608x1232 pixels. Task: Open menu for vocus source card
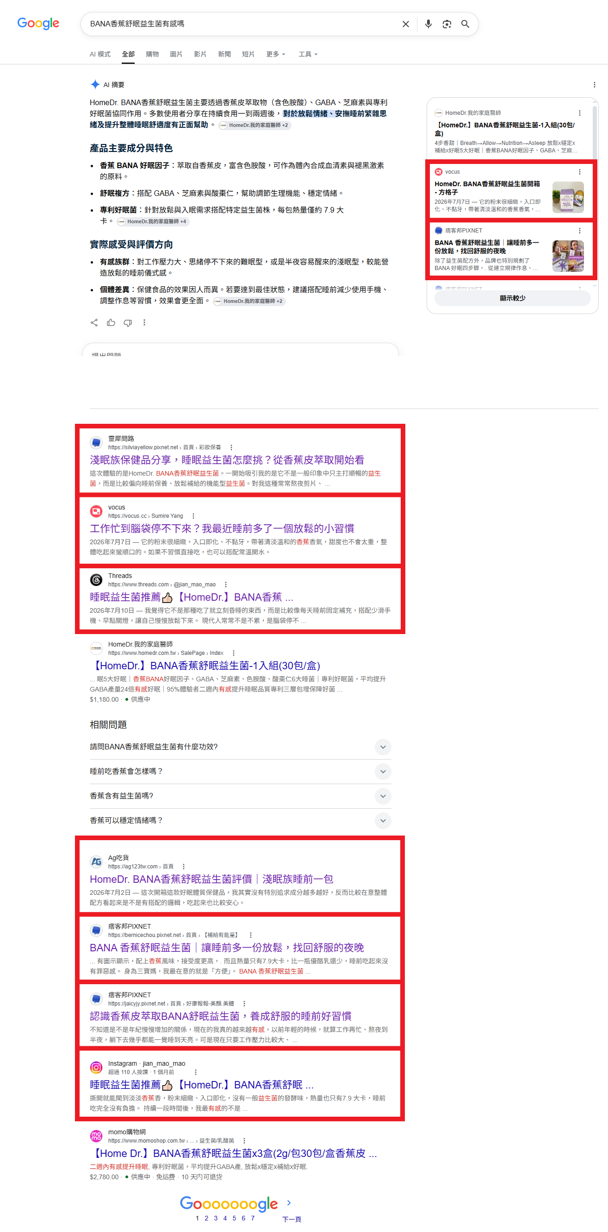pyautogui.click(x=579, y=172)
